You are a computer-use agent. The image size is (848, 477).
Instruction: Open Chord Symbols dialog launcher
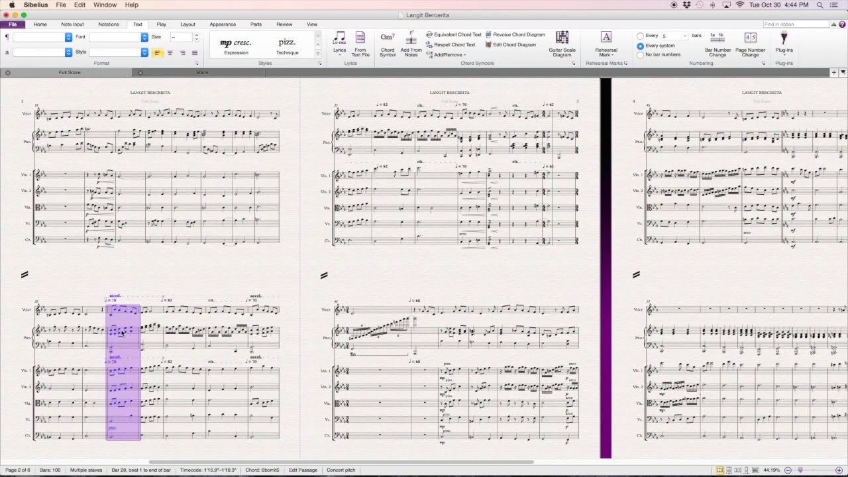point(573,64)
